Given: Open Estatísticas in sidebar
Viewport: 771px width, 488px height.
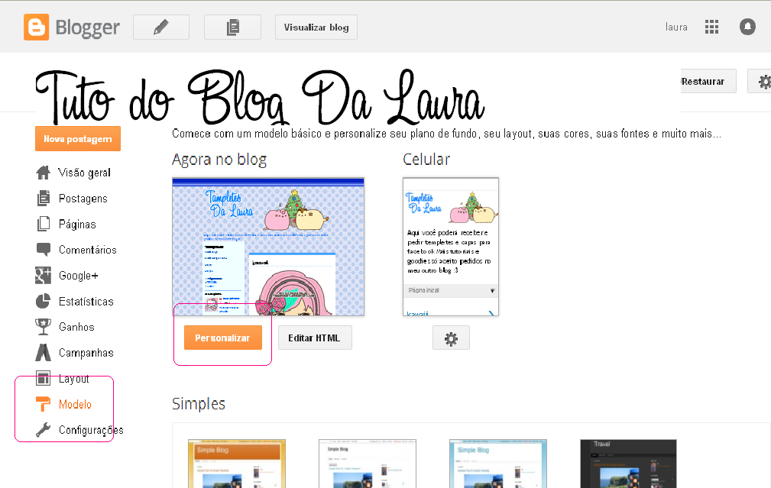Looking at the screenshot, I should pyautogui.click(x=86, y=301).
